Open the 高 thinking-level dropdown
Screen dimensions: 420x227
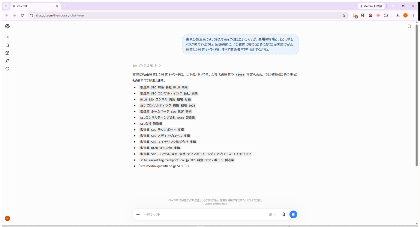pyautogui.click(x=273, y=214)
